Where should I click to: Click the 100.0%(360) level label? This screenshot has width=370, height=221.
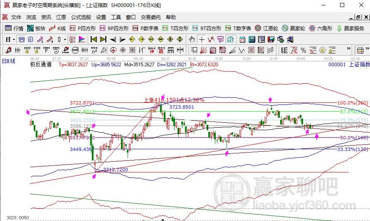click(x=353, y=103)
